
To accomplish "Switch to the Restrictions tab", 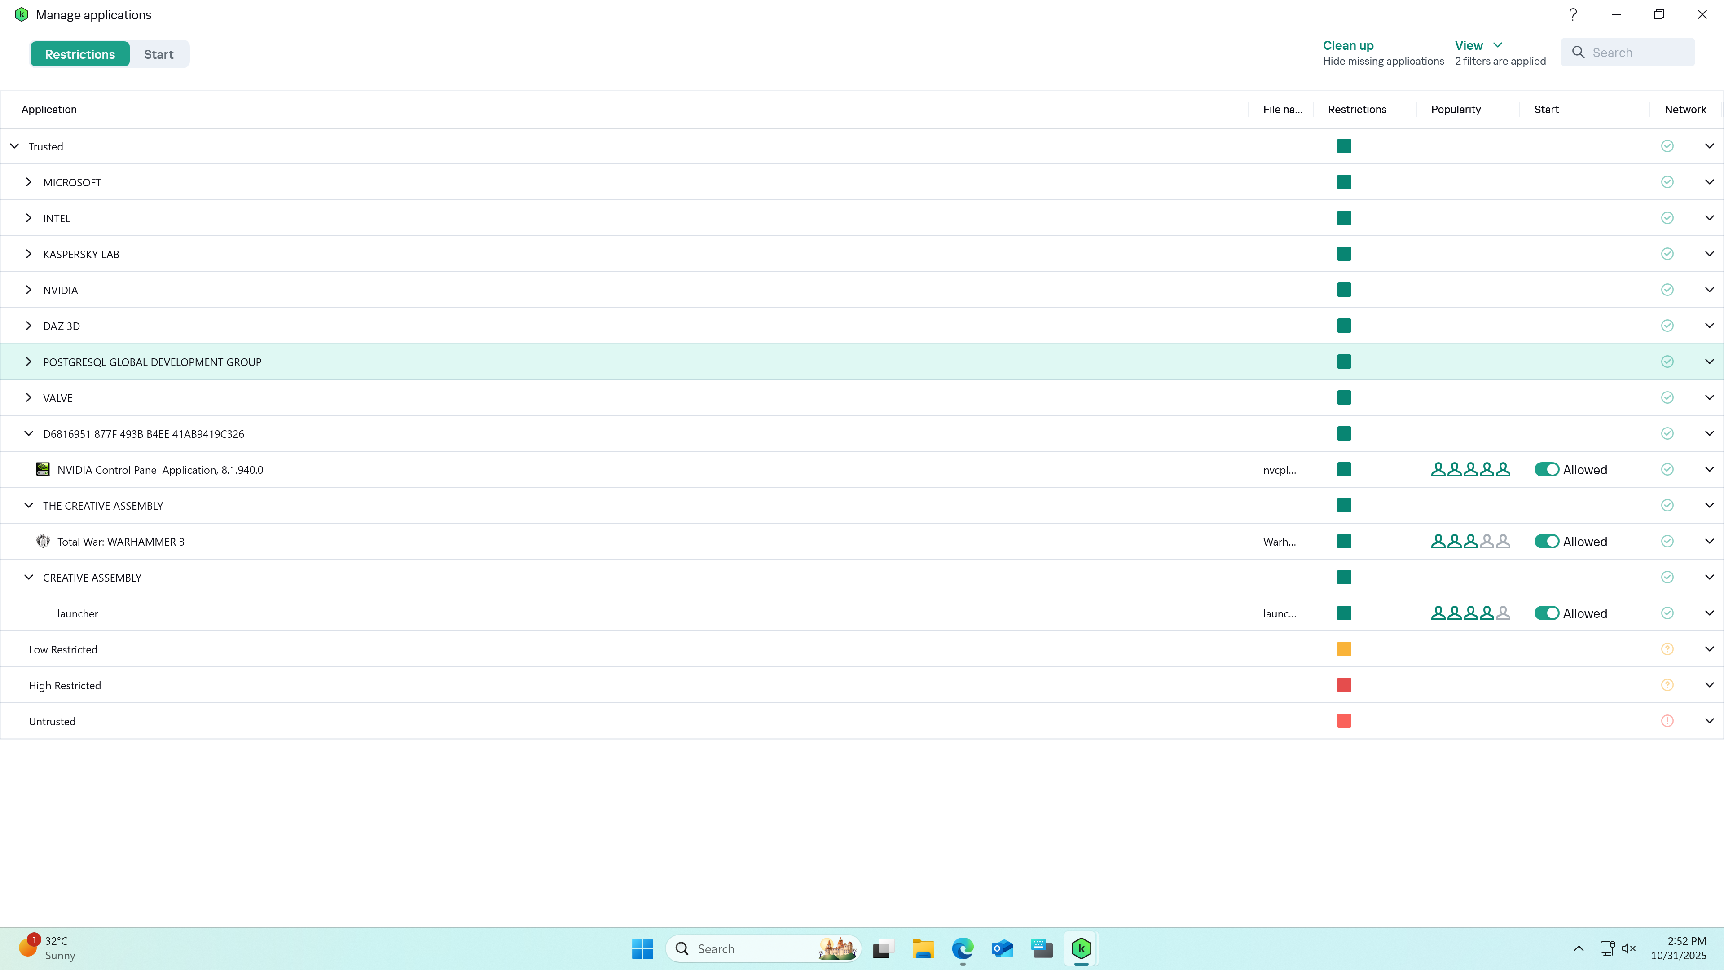I will 79,54.
